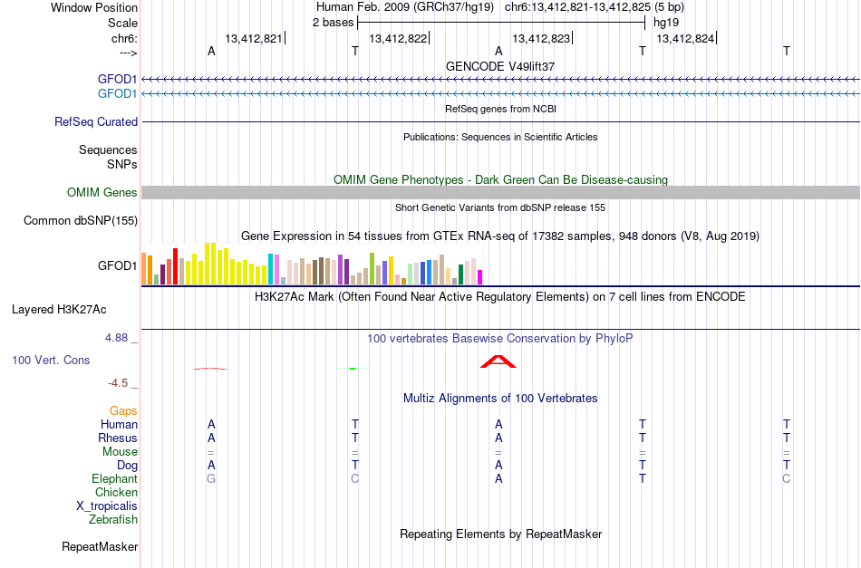Viewport: 861px width, 568px height.
Task: Select the dark blue GFOD1 gene track arrows
Action: tap(501, 80)
